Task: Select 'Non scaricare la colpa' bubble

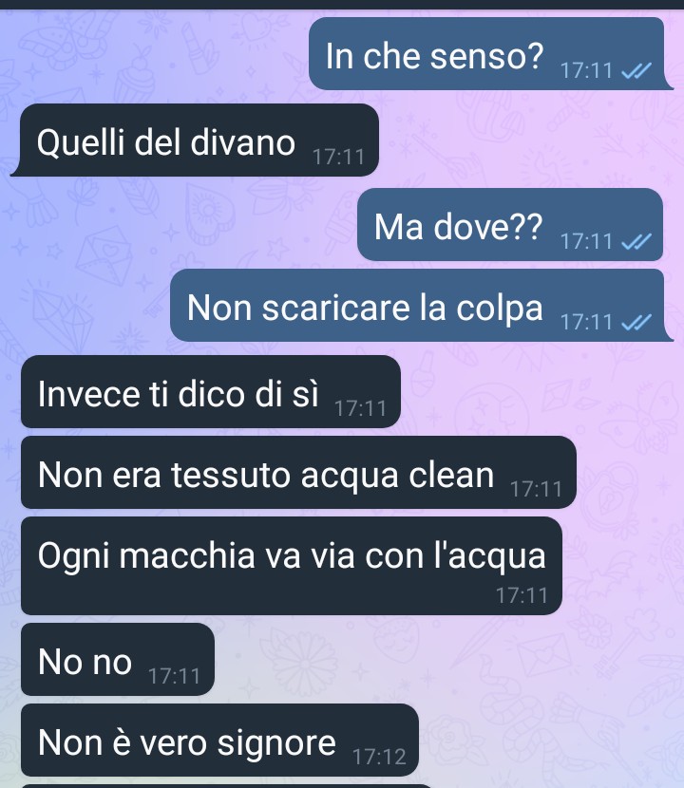Action: pos(422,305)
